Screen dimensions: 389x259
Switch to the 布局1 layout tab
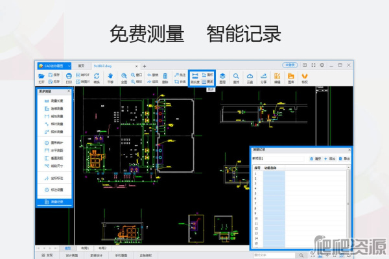point(85,248)
